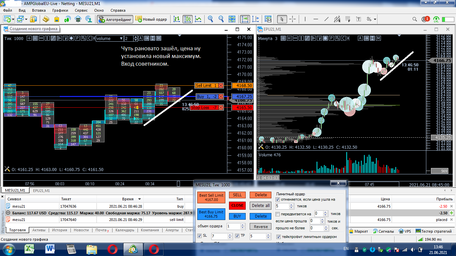The height and width of the screenshot is (256, 456).
Task: Click the red CLOSE button
Action: (237, 205)
